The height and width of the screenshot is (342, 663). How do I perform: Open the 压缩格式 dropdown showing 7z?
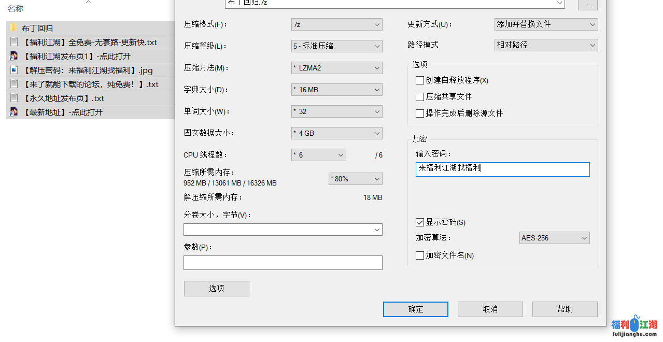(336, 24)
